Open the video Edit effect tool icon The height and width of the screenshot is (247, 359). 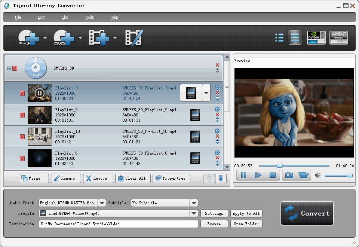[134, 38]
